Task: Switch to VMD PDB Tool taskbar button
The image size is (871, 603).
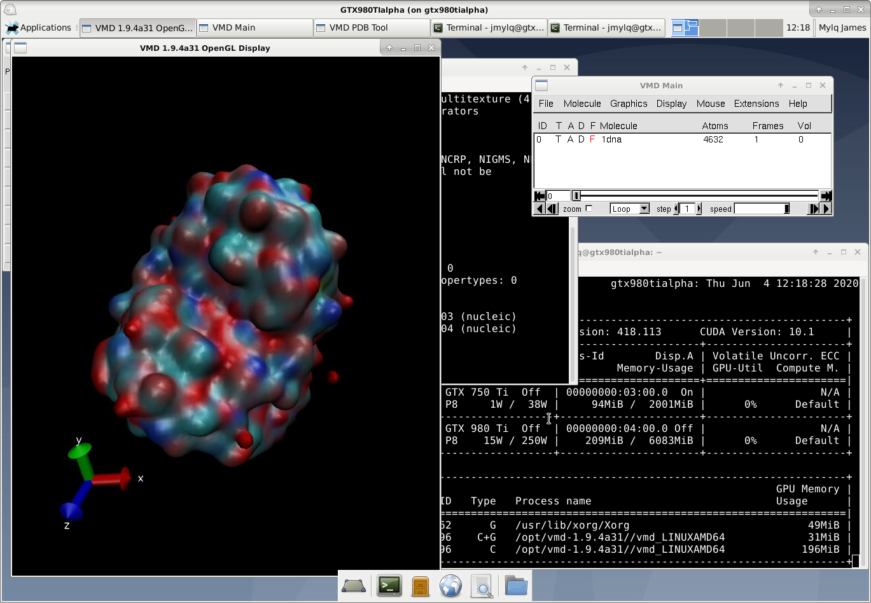Action: pos(372,27)
